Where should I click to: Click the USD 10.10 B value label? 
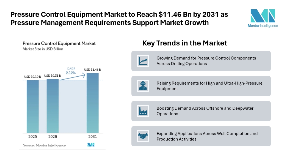[33, 77]
